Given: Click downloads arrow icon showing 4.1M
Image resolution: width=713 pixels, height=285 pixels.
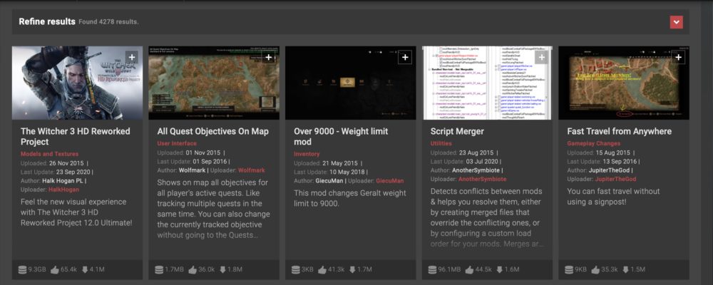Looking at the screenshot, I should (x=85, y=270).
